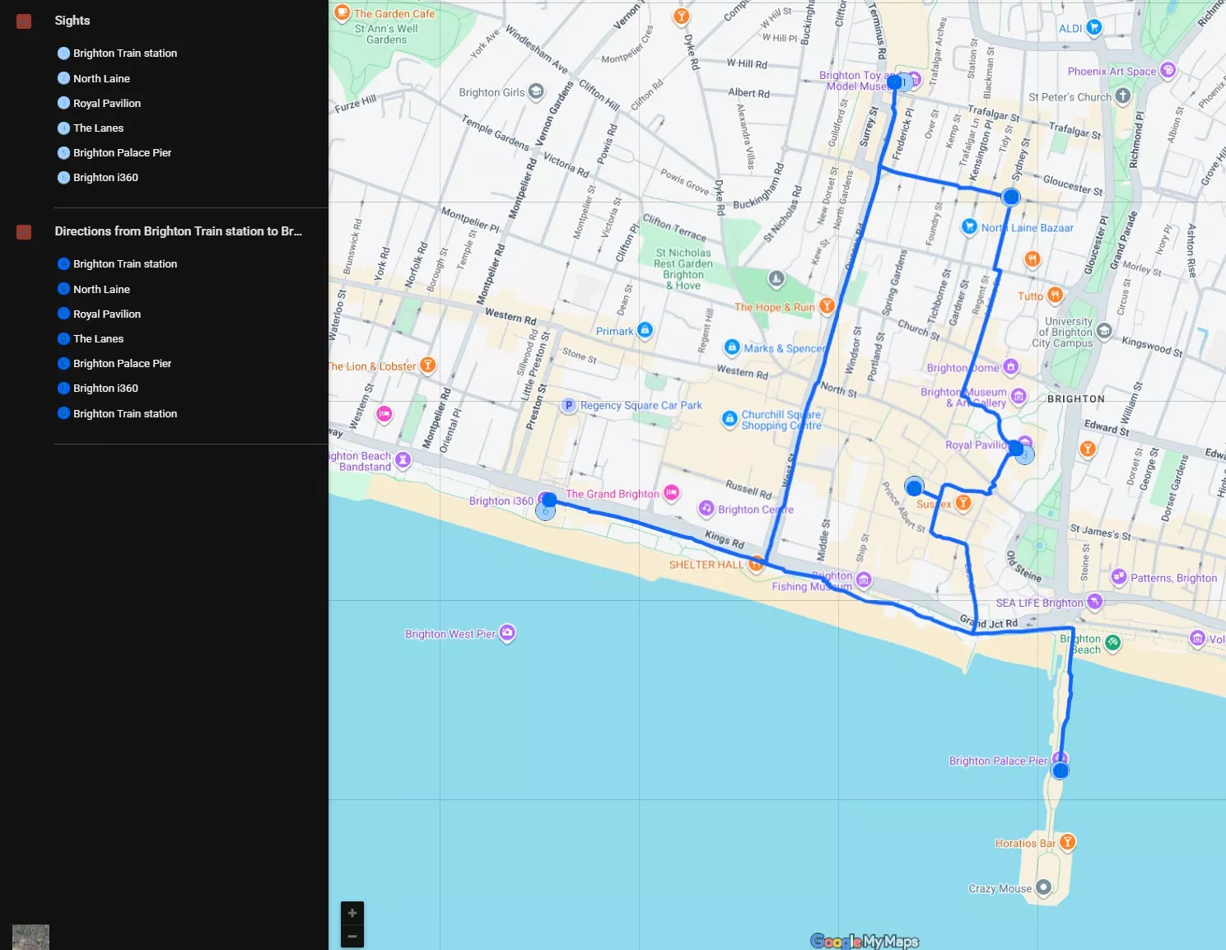Screen dimensions: 1226x950
Task: Click The Lanes blue route waypoint
Action: tap(914, 487)
